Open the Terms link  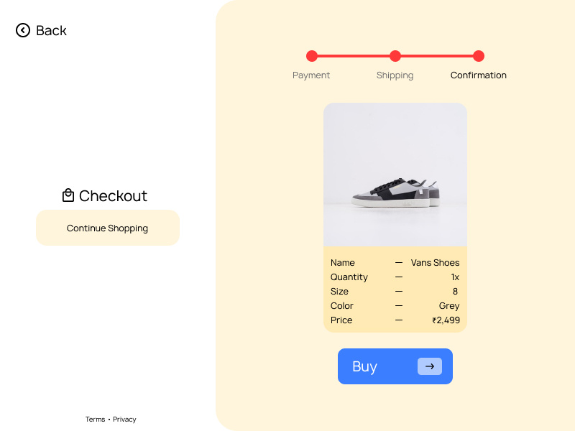(x=96, y=419)
